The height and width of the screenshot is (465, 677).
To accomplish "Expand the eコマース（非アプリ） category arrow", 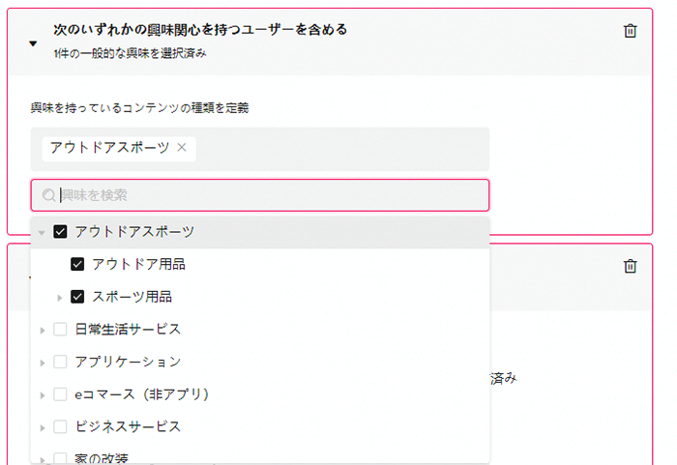I will pyautogui.click(x=43, y=395).
